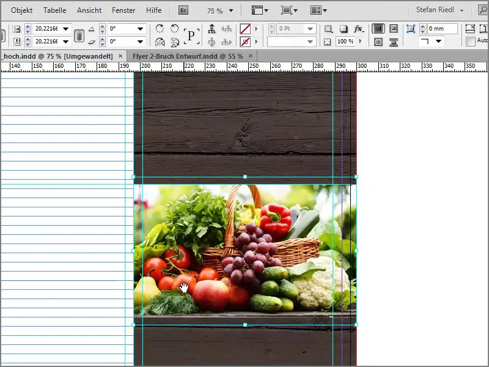Image resolution: width=489 pixels, height=367 pixels.
Task: Expand the fill swatch options arrow
Action: coord(256,29)
